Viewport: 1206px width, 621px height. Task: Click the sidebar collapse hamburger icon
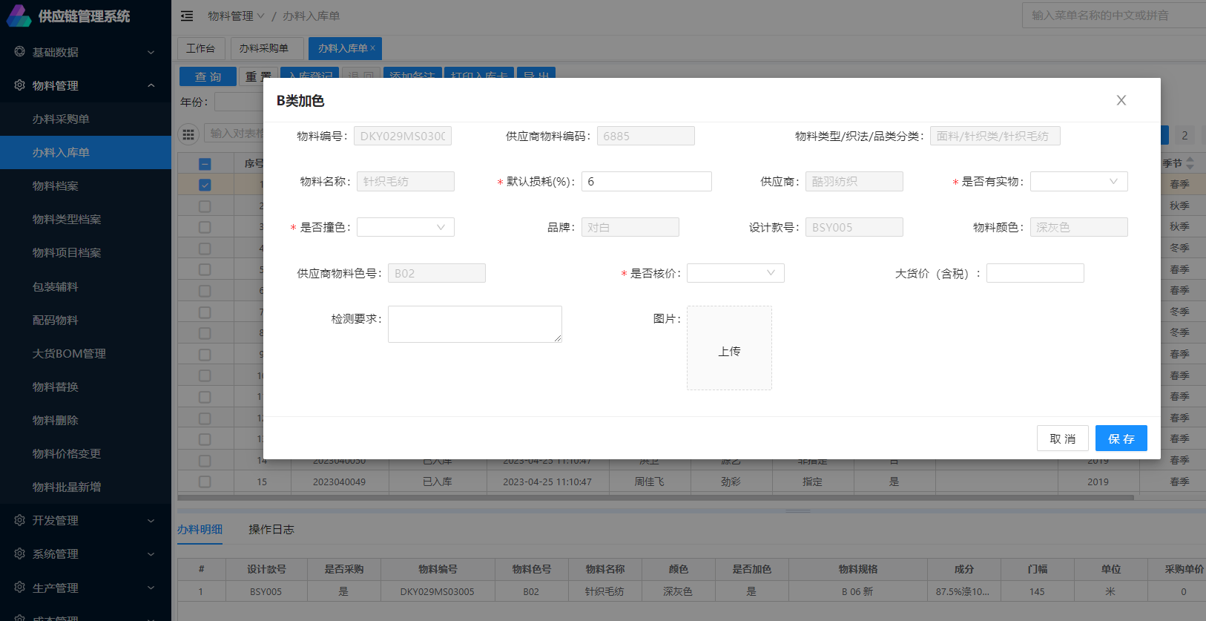click(x=187, y=16)
